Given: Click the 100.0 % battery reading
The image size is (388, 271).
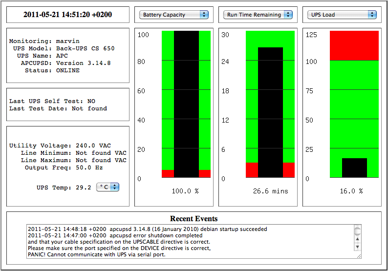Looking at the screenshot, I should (185, 191).
